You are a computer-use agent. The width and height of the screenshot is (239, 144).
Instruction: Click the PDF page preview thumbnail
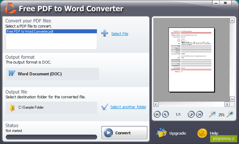pos(191,60)
